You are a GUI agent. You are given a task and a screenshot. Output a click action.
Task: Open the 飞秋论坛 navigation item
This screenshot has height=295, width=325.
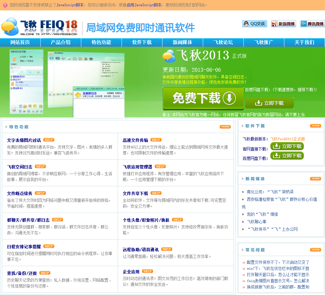click(x=223, y=43)
